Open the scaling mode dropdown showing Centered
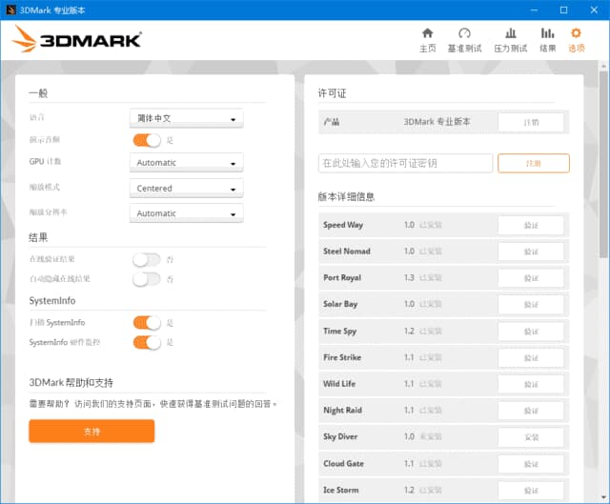Screen dimensions: 610x504 pos(186,189)
